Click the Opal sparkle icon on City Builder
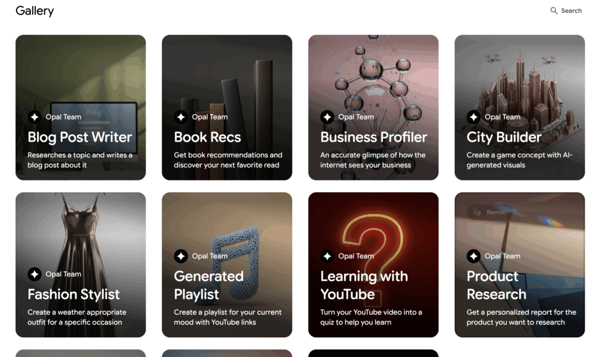The width and height of the screenshot is (594, 357). pos(473,117)
